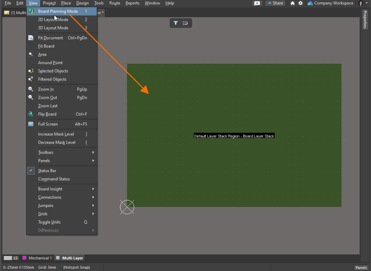This screenshot has height=271, width=371.
Task: Click the selection filter funnel icon
Action: pos(176,23)
